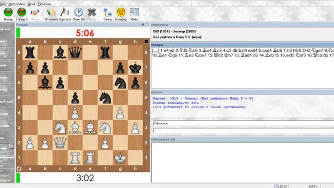The image size is (334, 188).
Task: Click the black side-to-move square indicator
Action: [x=146, y=41]
